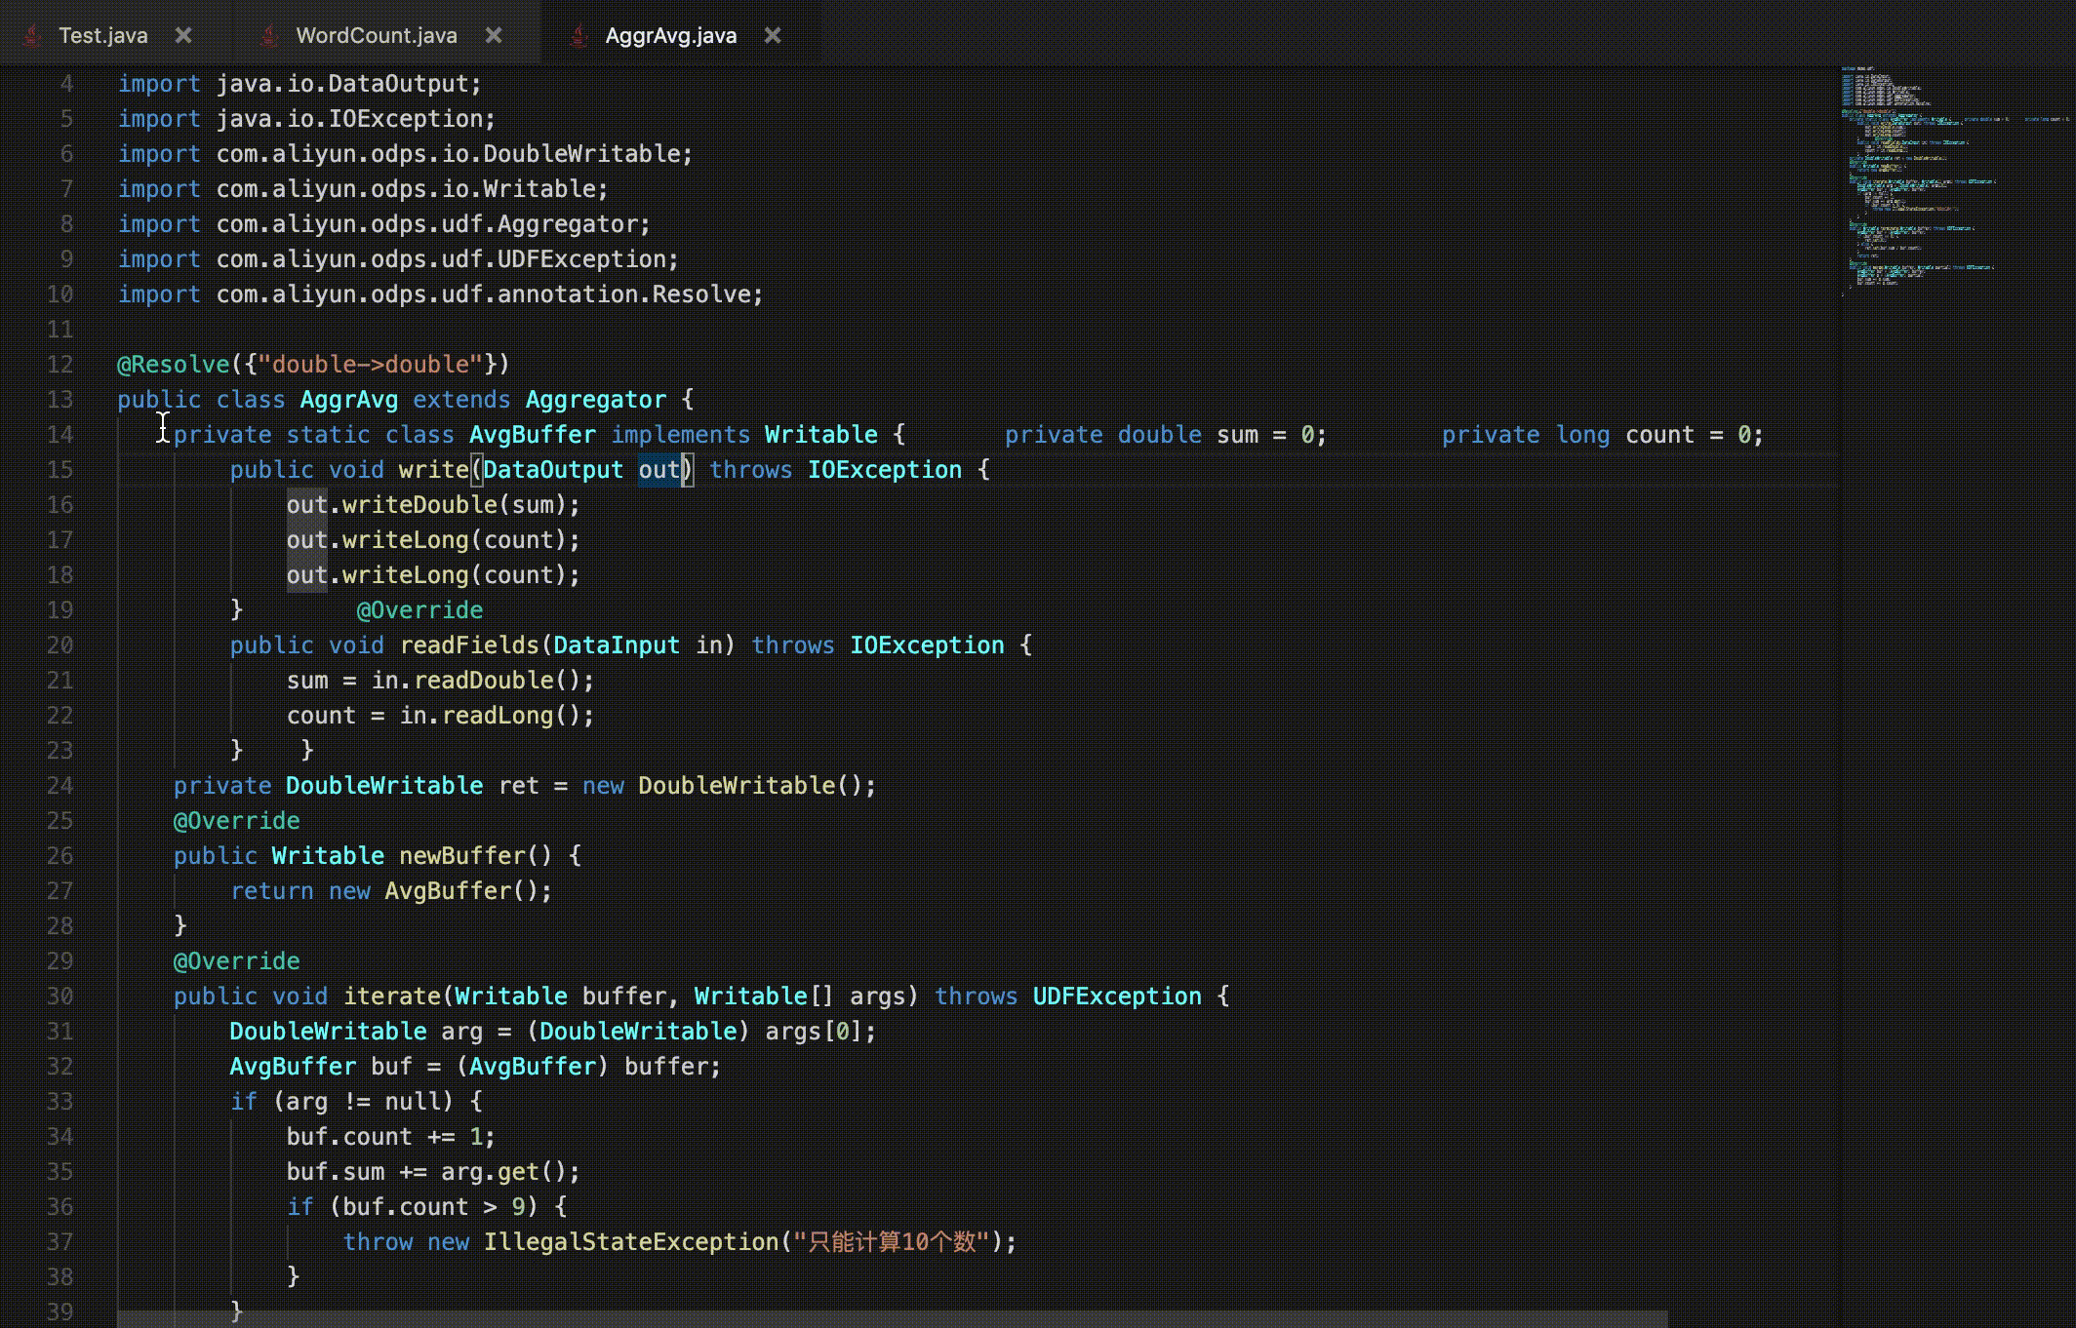2076x1328 pixels.
Task: Switch to the Test.java tab
Action: point(102,36)
